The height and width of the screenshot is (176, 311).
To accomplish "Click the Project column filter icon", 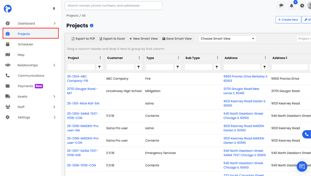I will pyautogui.click(x=99, y=67).
